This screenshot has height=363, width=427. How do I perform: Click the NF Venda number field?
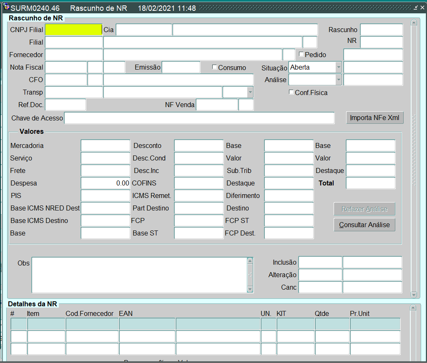[x=217, y=105]
